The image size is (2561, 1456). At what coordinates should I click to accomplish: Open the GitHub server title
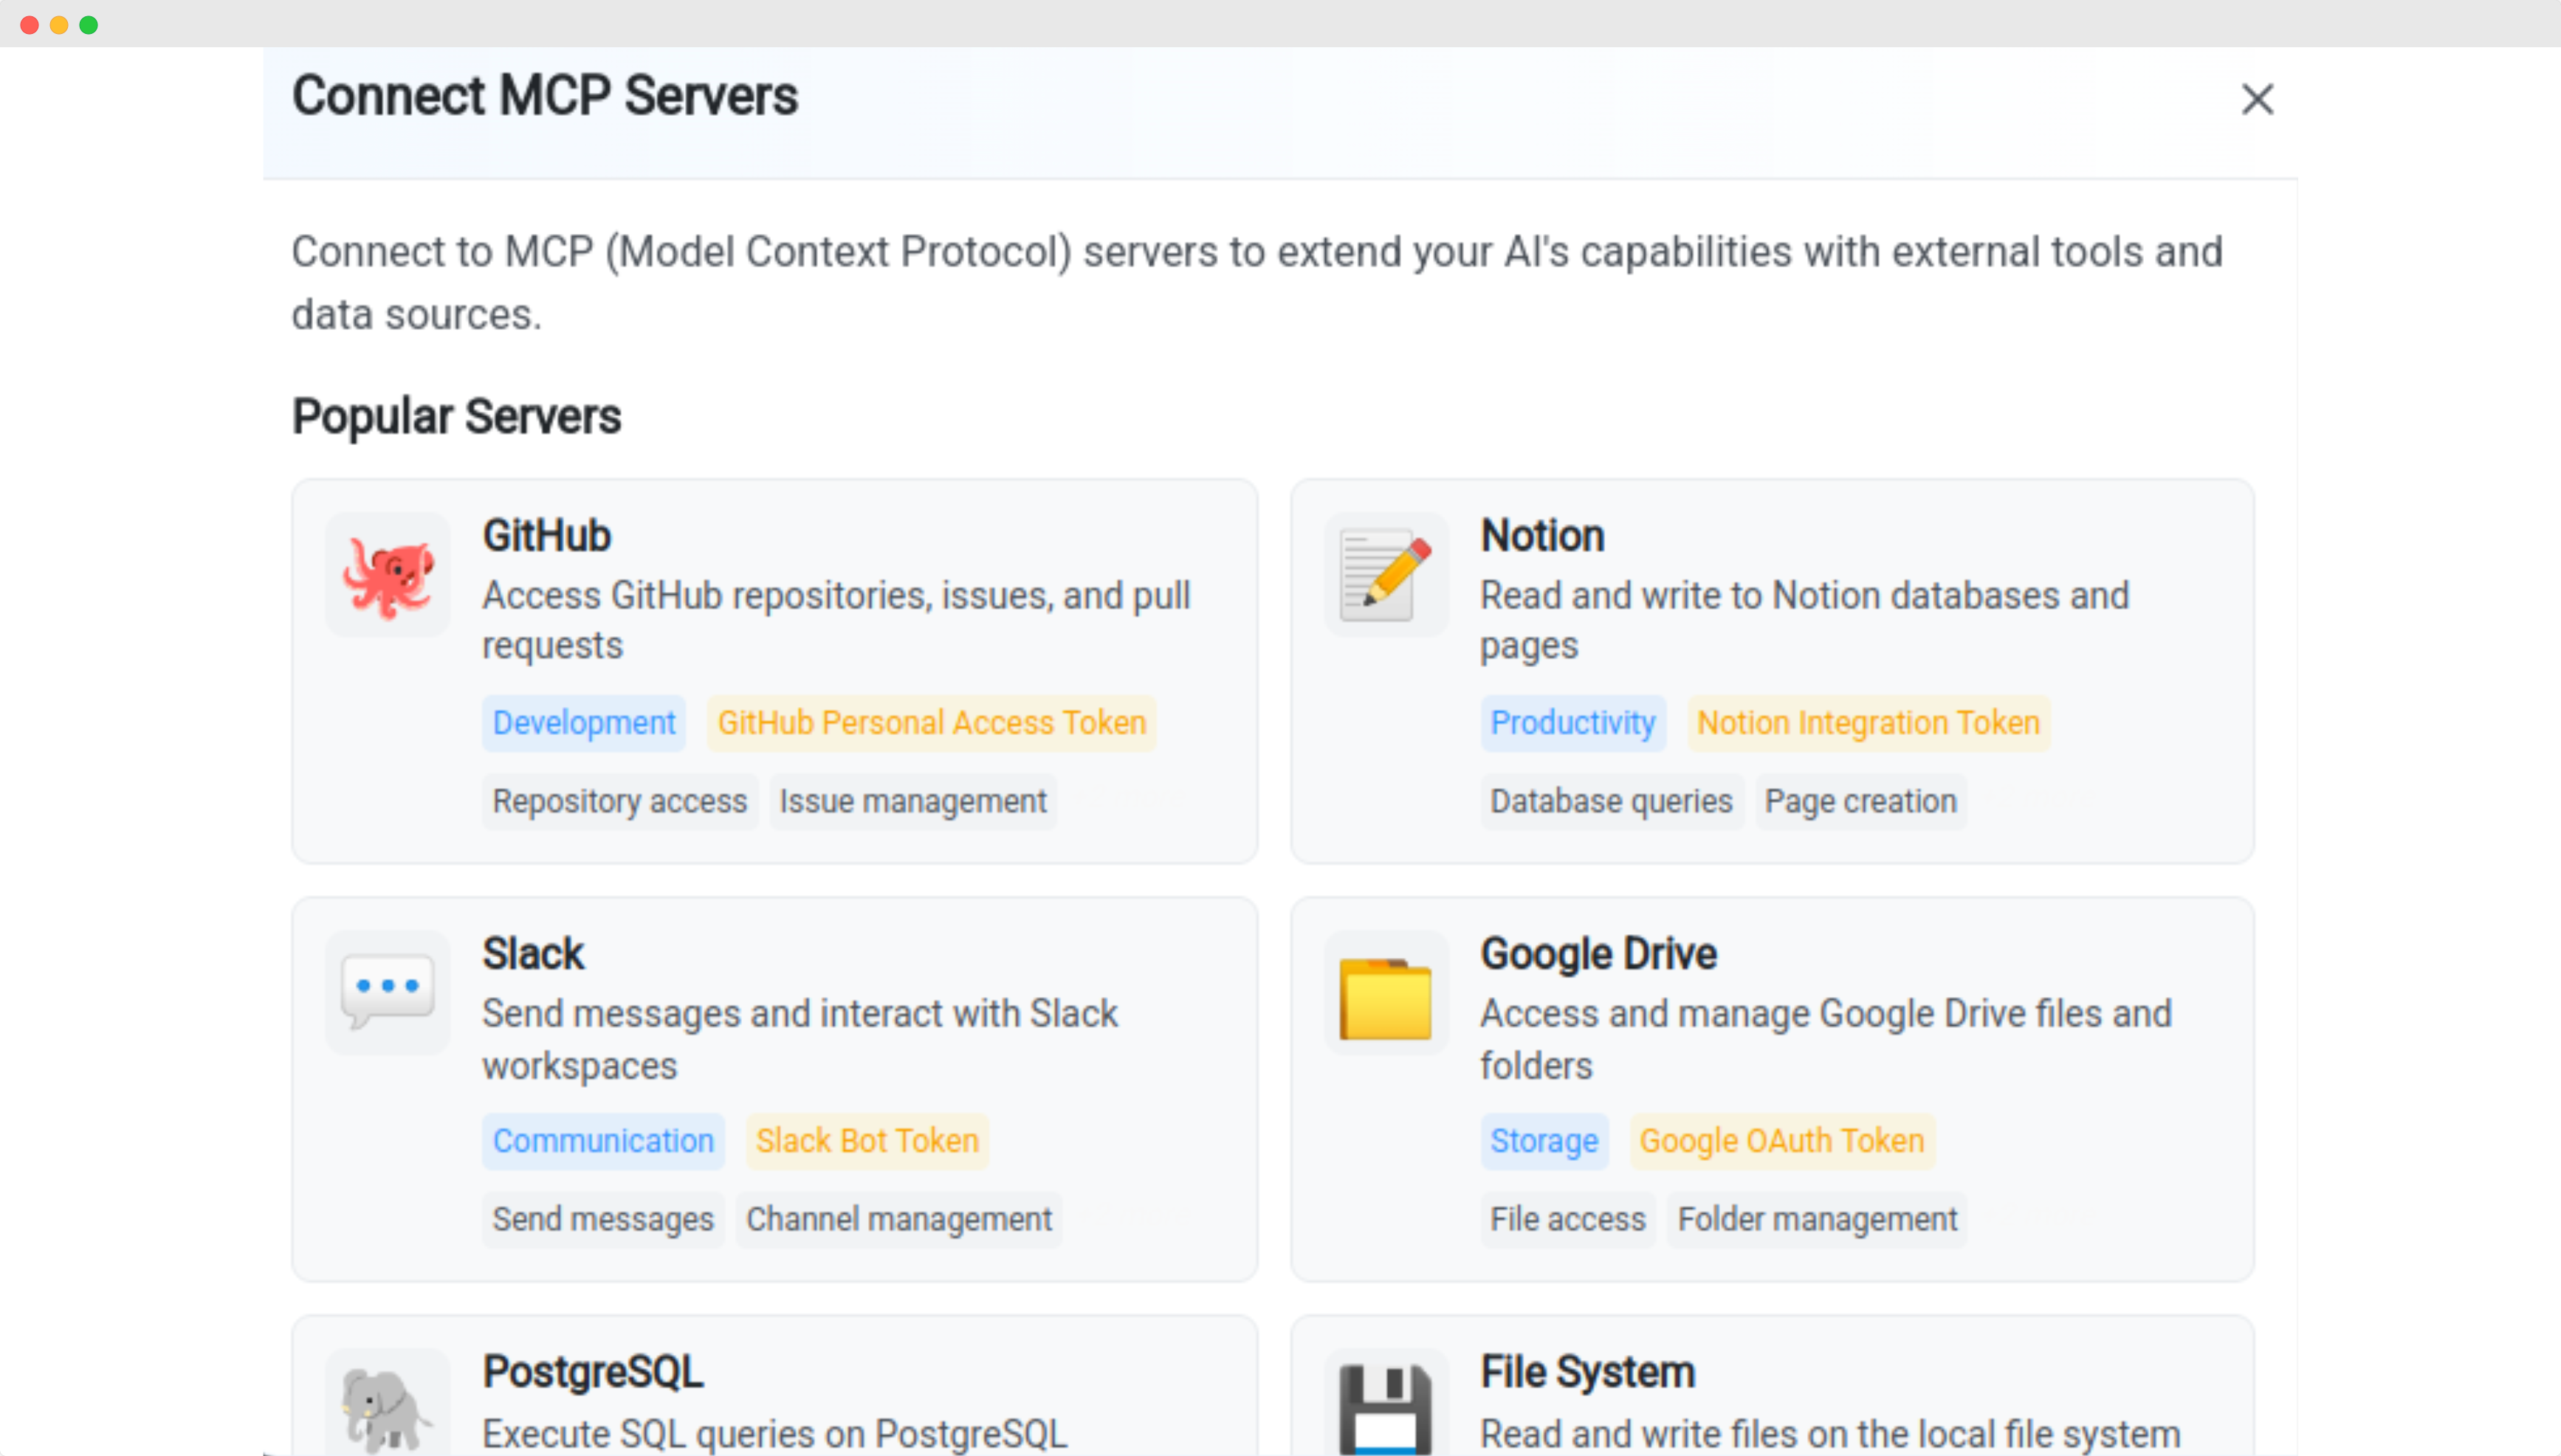click(546, 536)
